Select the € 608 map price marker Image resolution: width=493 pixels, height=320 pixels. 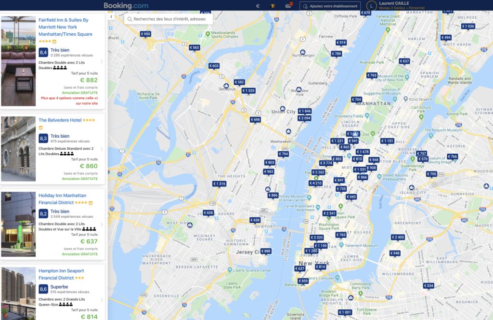tap(208, 213)
